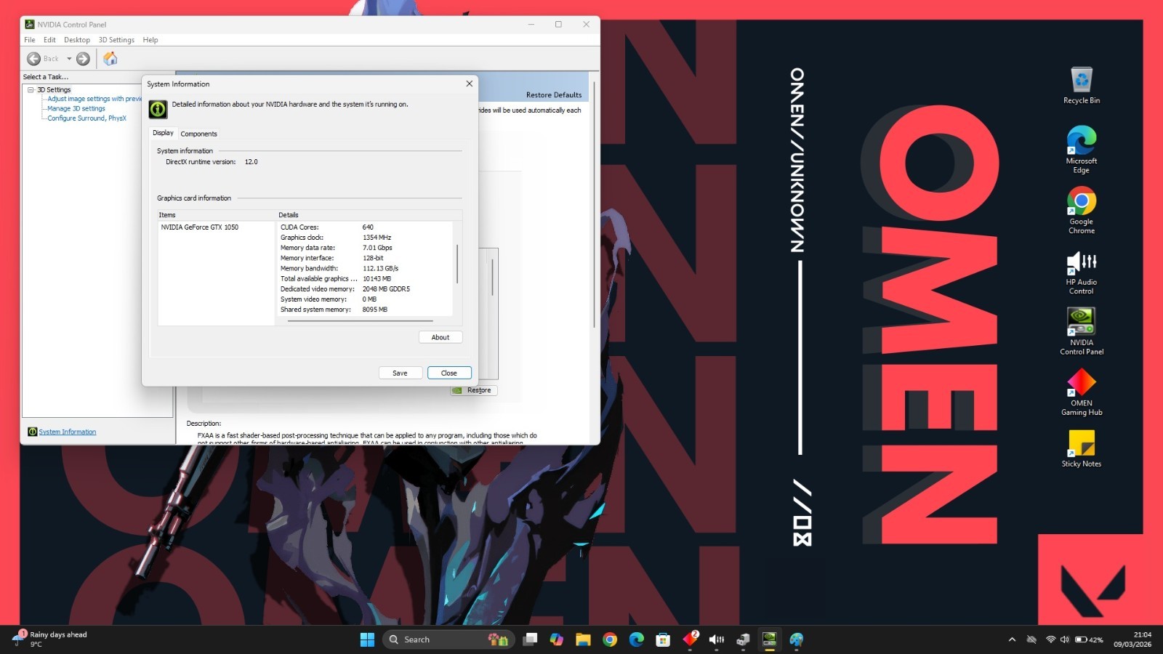Click the Details column header

(369, 215)
